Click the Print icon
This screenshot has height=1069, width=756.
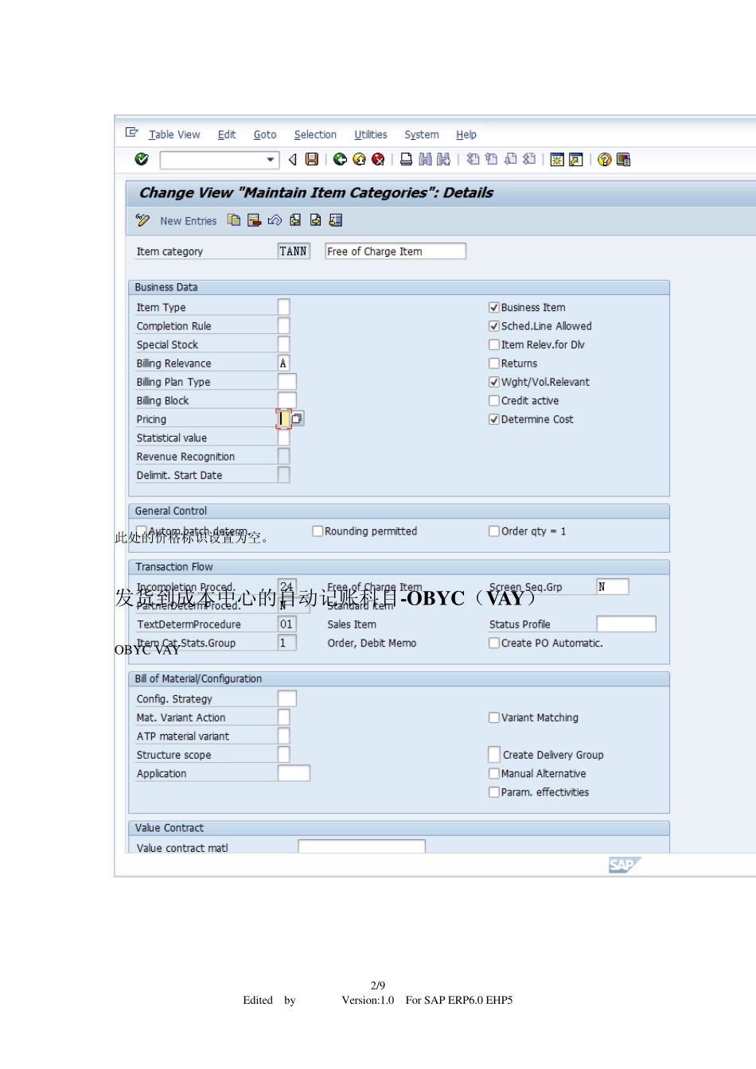(x=406, y=159)
